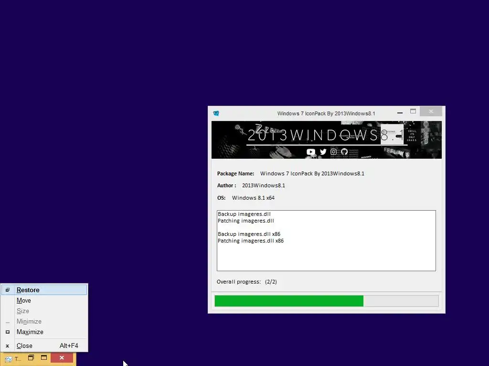Choose Restore from the window context menu
Viewport: 489px width, 366px height.
(44, 290)
